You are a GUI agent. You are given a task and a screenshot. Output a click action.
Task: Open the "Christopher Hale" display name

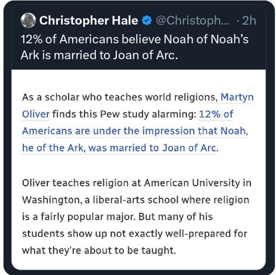89,21
